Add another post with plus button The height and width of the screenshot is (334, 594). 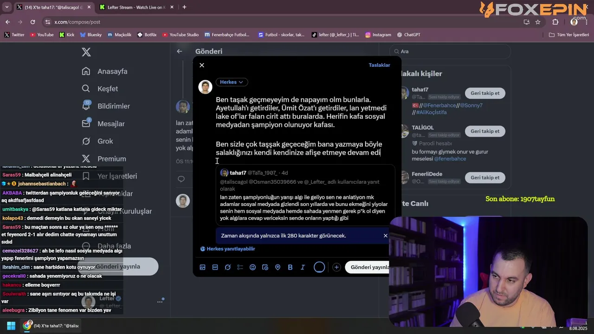tap(336, 267)
